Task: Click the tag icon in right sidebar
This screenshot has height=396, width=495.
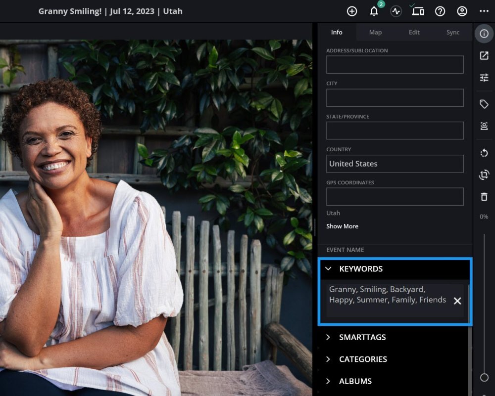Action: point(484,104)
